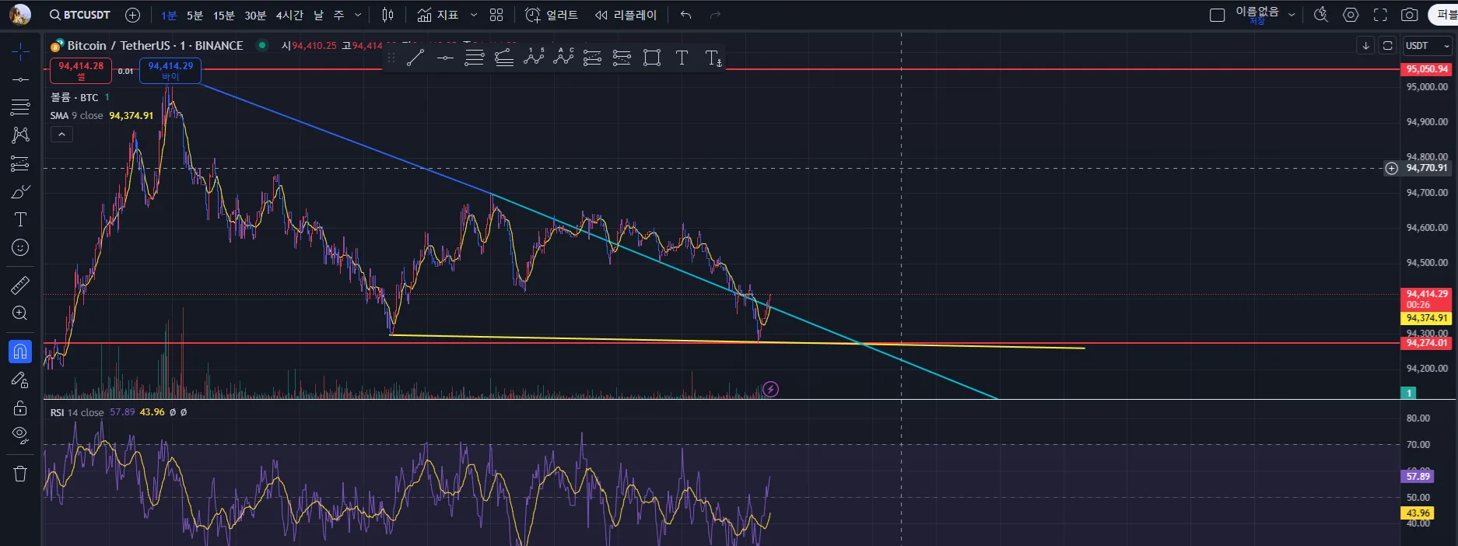Toggle magnet mode on the sidebar

coord(20,352)
